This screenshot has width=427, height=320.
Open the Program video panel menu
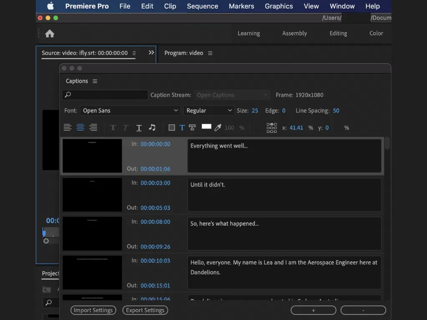click(x=210, y=53)
